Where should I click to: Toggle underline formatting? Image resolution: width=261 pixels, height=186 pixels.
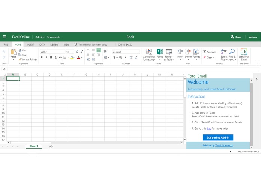(51, 57)
